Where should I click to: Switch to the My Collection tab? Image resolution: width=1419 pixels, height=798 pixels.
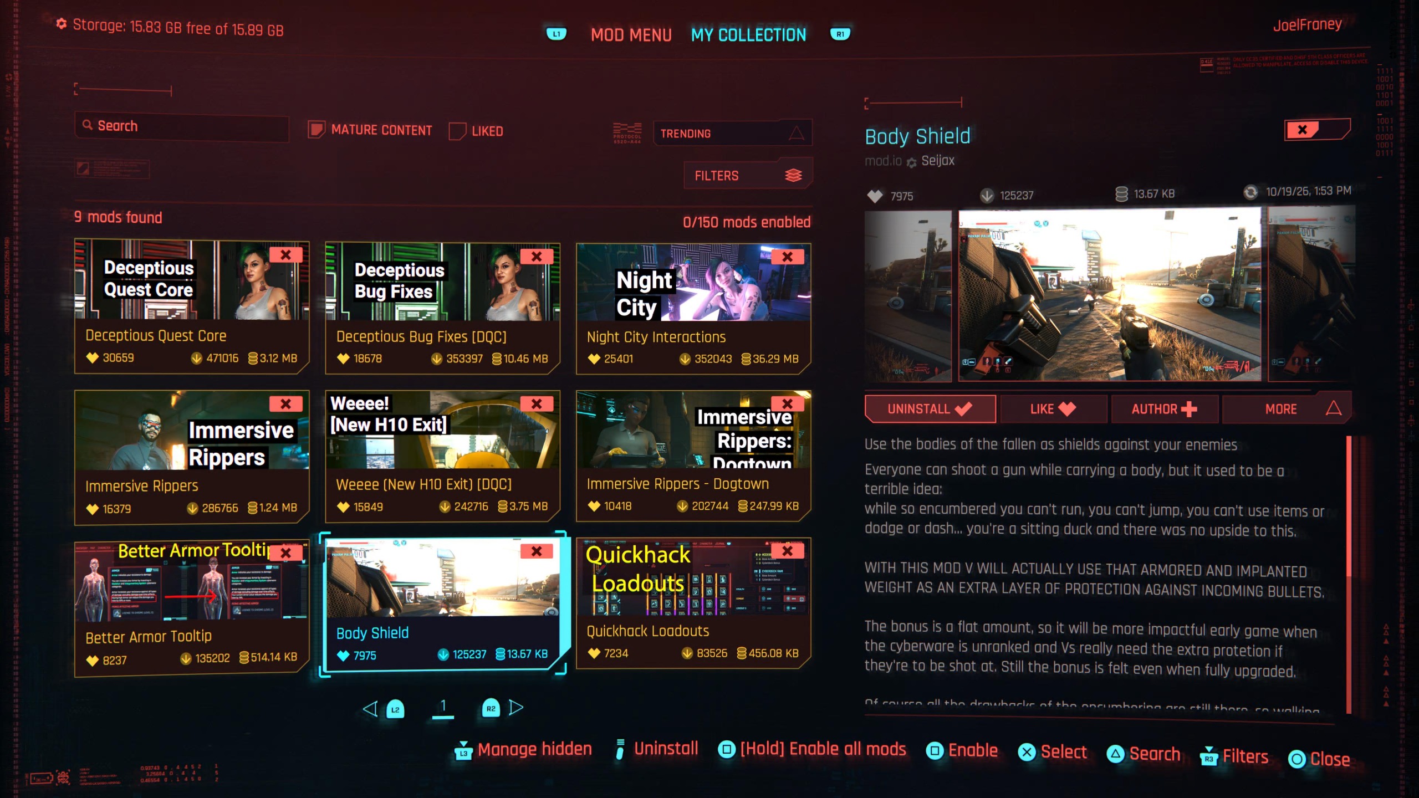748,35
